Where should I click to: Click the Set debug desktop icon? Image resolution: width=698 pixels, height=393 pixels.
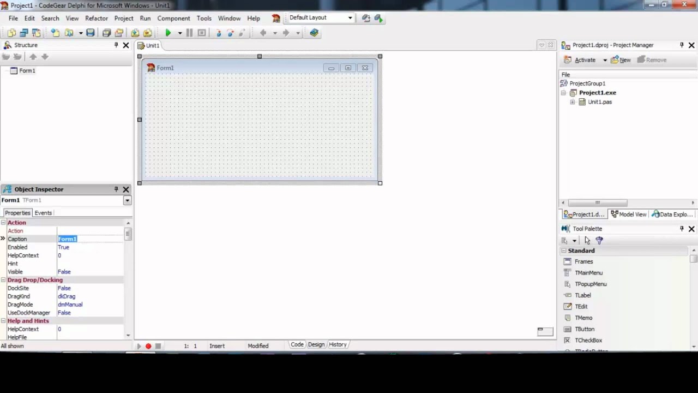(378, 18)
